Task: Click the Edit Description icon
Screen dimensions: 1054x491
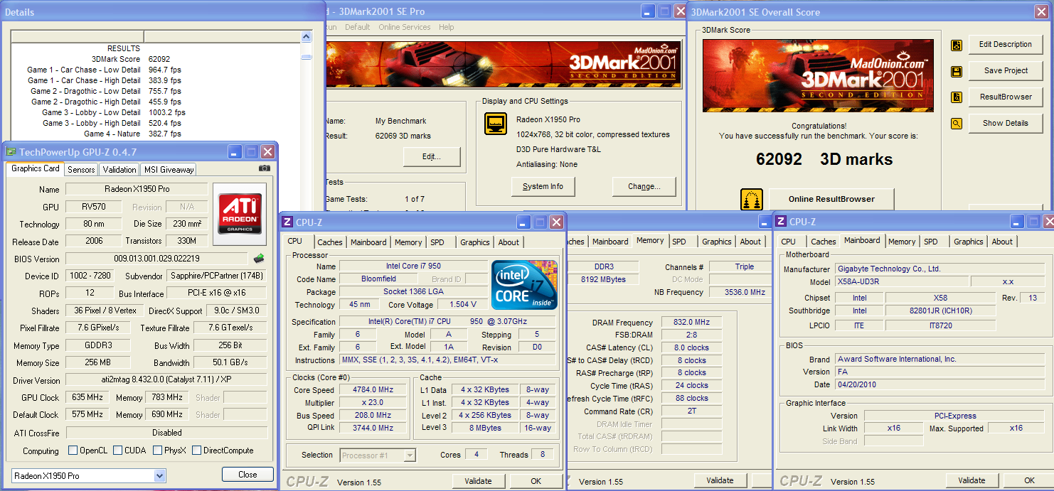Action: point(957,45)
